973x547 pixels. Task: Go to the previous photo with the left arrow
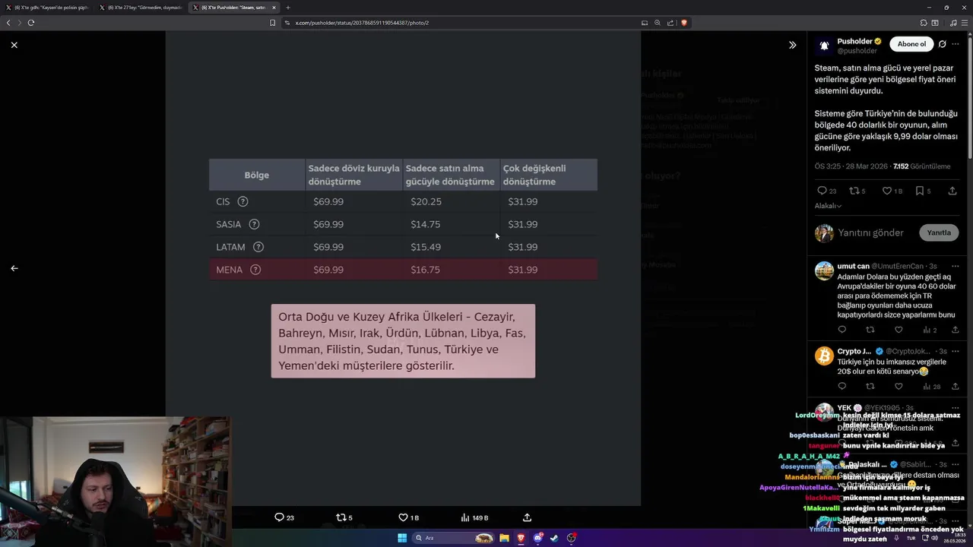14,268
